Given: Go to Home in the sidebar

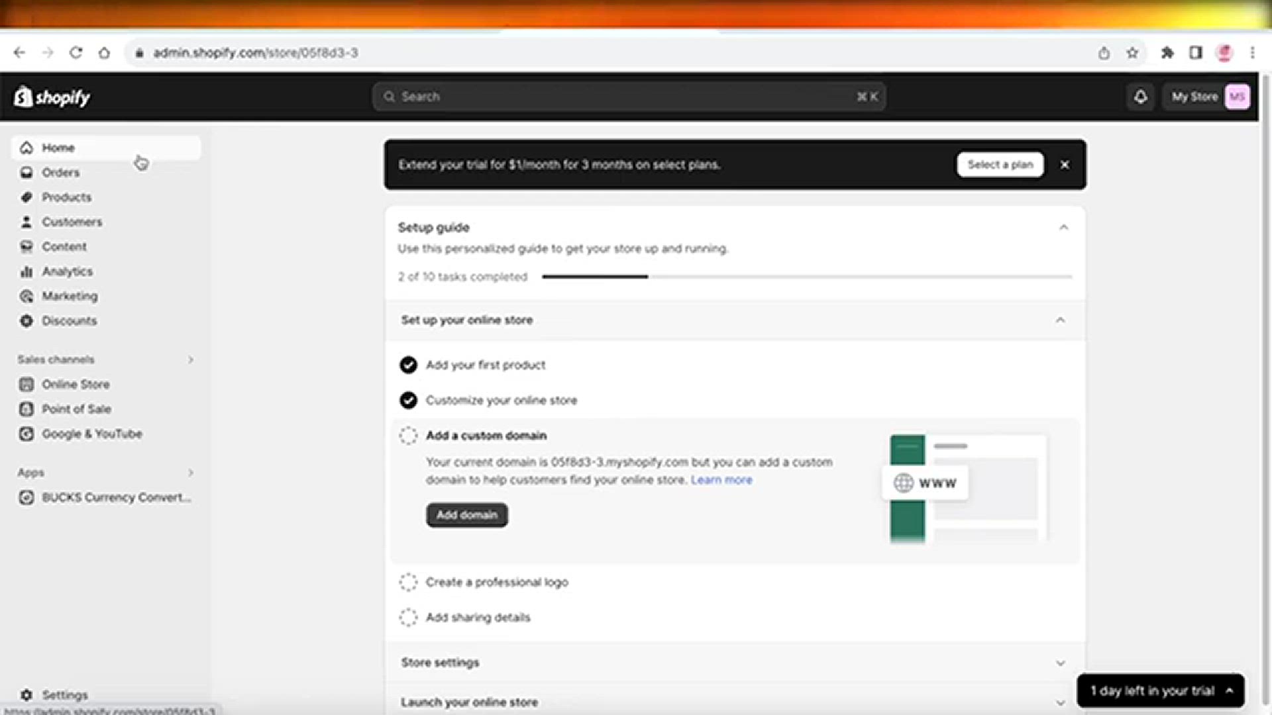Looking at the screenshot, I should click(106, 148).
